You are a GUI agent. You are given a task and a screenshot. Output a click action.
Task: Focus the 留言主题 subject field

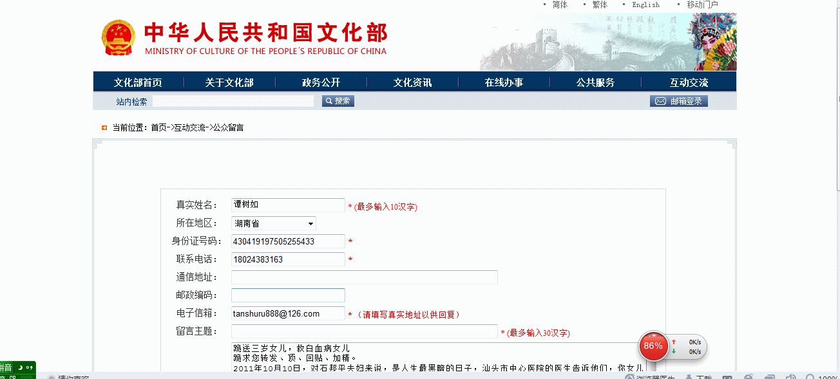pyautogui.click(x=364, y=331)
